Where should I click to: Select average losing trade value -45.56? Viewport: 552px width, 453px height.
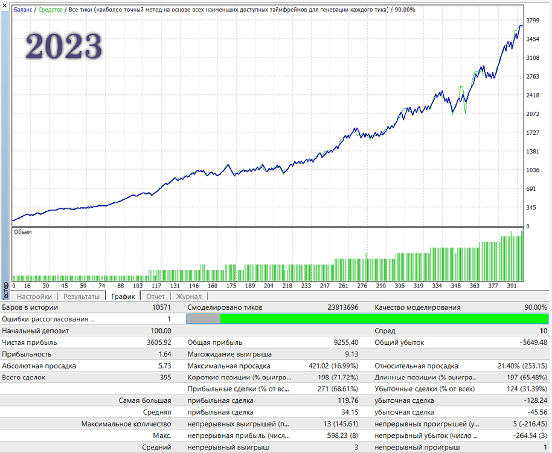click(538, 412)
